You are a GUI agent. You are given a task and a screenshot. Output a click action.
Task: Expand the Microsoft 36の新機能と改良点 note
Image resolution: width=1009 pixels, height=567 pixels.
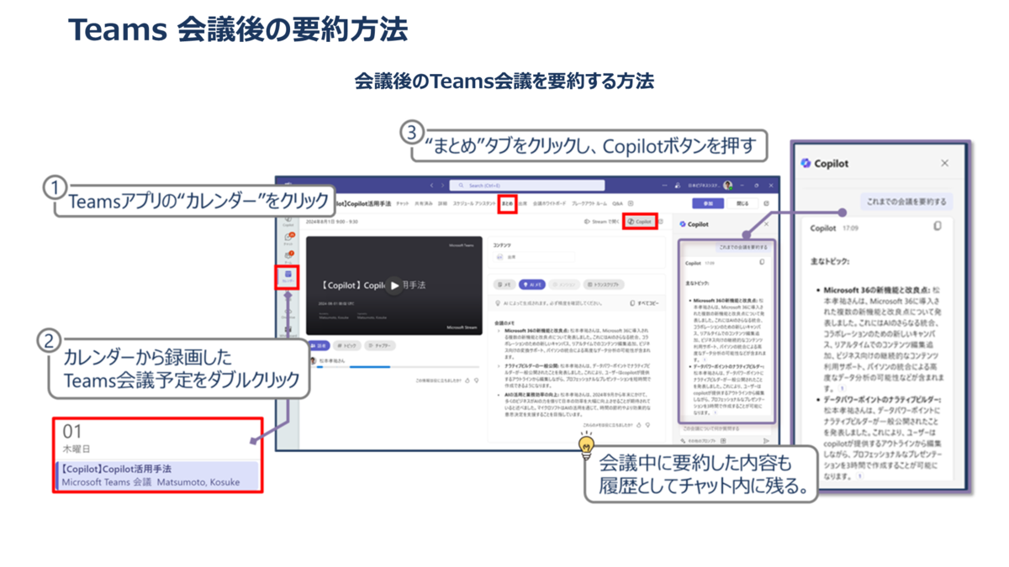(499, 330)
